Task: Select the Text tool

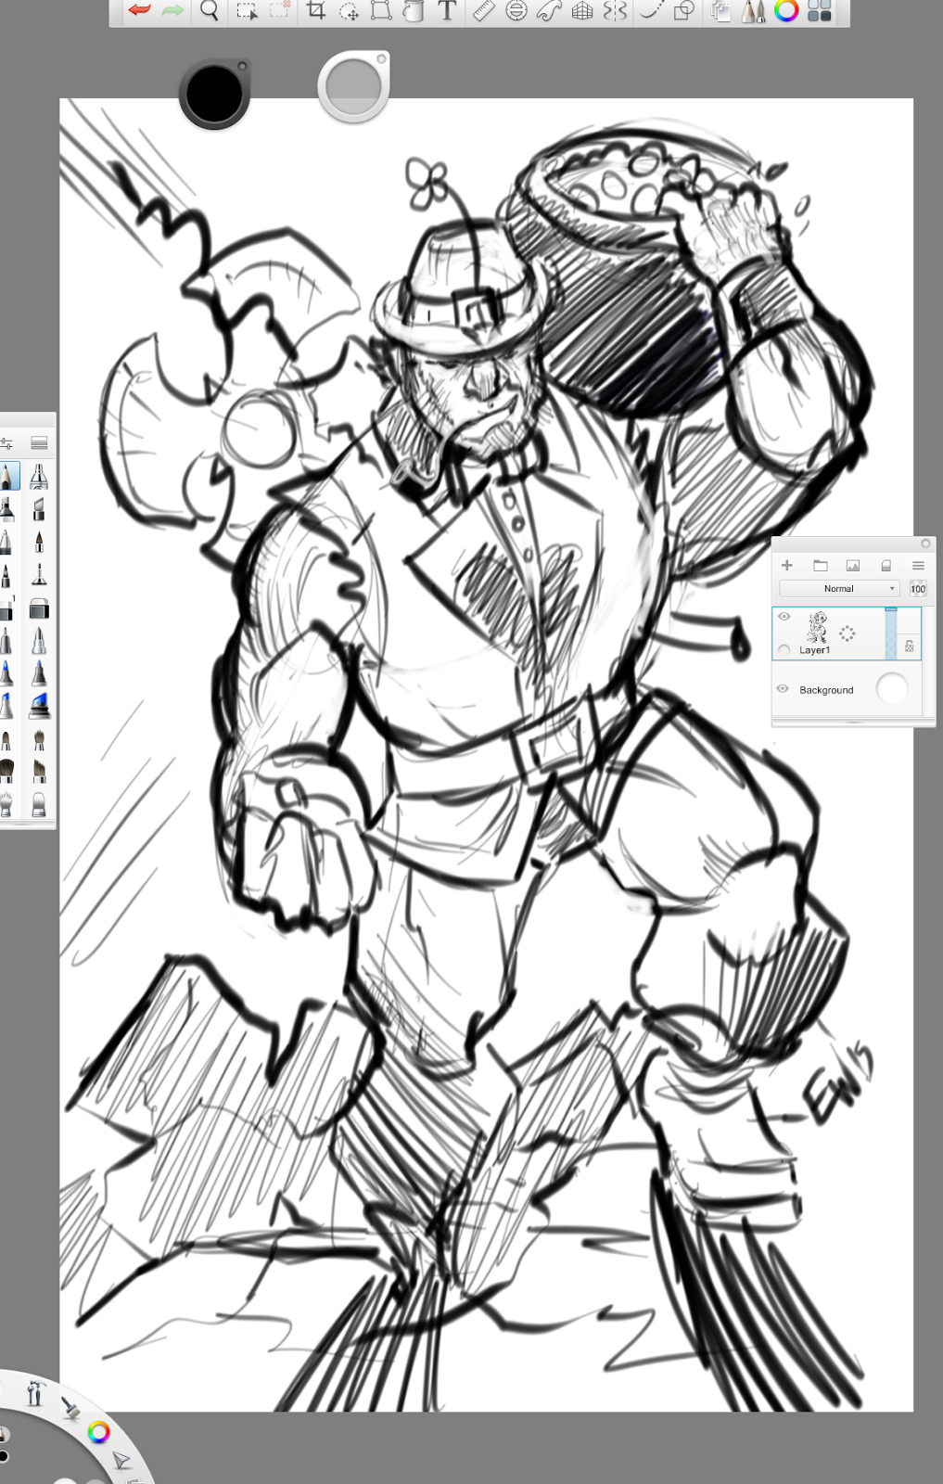Action: 447,11
